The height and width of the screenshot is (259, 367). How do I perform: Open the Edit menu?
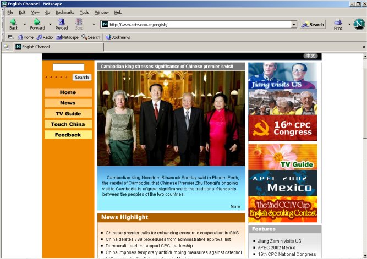tap(22, 13)
